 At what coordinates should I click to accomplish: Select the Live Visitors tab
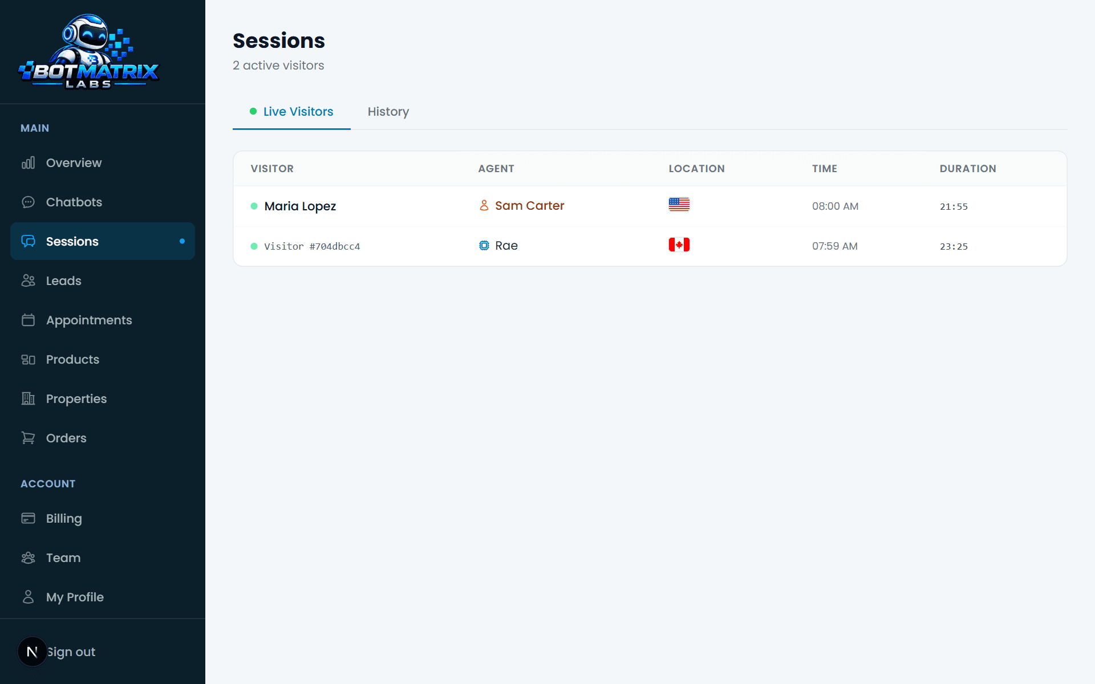[x=291, y=112]
